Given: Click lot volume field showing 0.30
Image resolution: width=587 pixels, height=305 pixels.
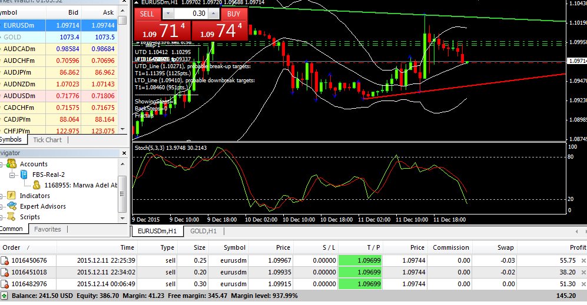Looking at the screenshot, I should coord(191,14).
